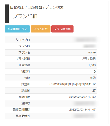
Task: Open プラン変更 to edit the plan
Action: [41, 29]
